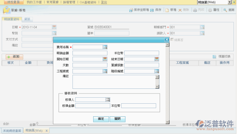Open lookup for 費用名稱 field
The height and width of the screenshot is (134, 237).
click(105, 47)
